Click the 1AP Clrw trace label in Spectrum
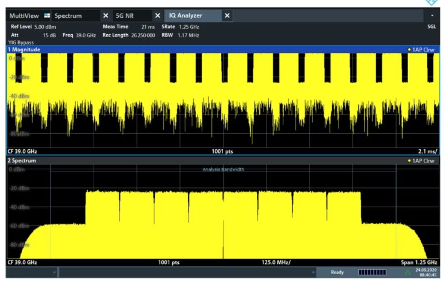This screenshot has height=281, width=447. pyautogui.click(x=423, y=161)
